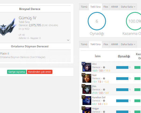Open the Jhin champion portrait

point(87,89)
